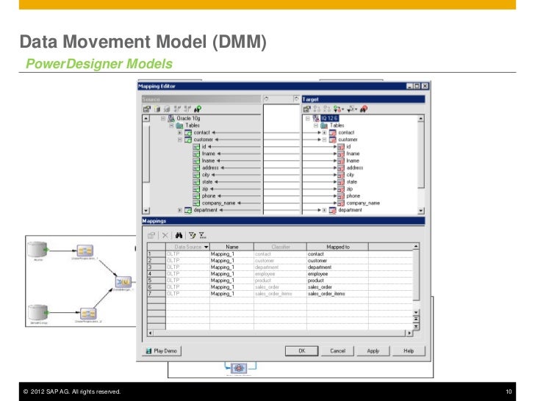Click Name column header in Mappings grid
Screen dimensions: 535x401
coord(232,247)
